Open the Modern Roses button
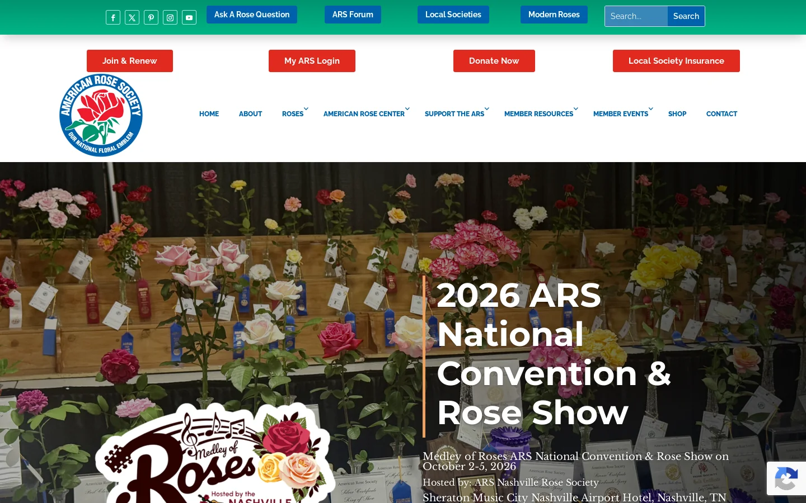 click(x=554, y=15)
